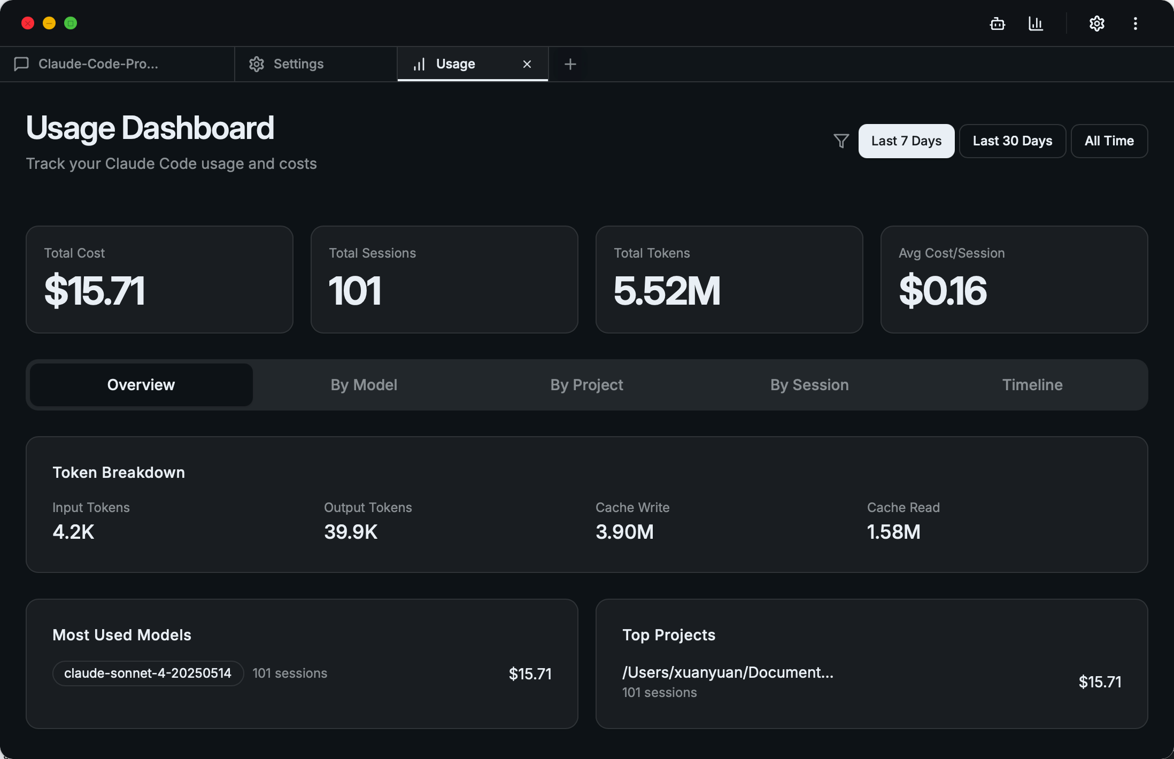Image resolution: width=1174 pixels, height=759 pixels.
Task: Select the Overview tab
Action: tap(141, 385)
